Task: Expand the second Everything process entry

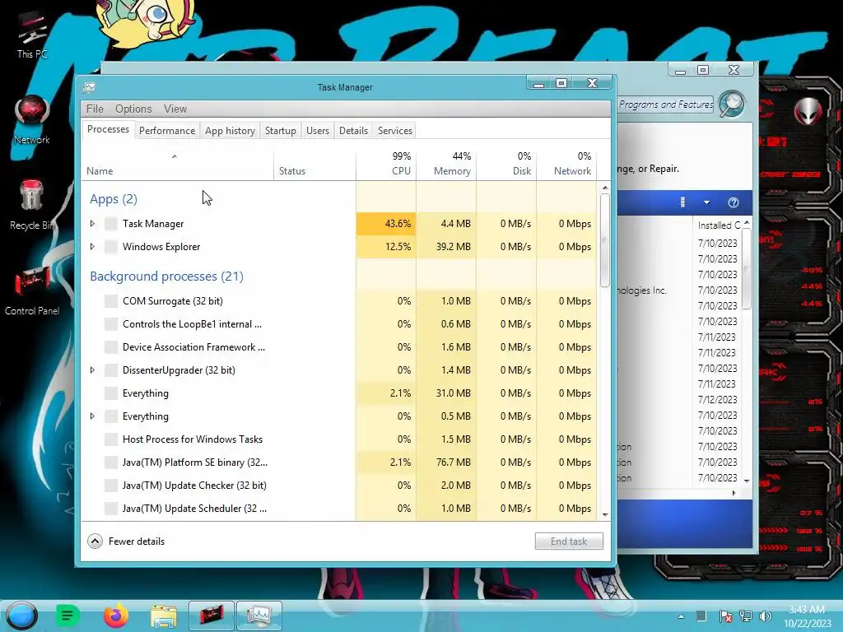Action: pos(92,416)
